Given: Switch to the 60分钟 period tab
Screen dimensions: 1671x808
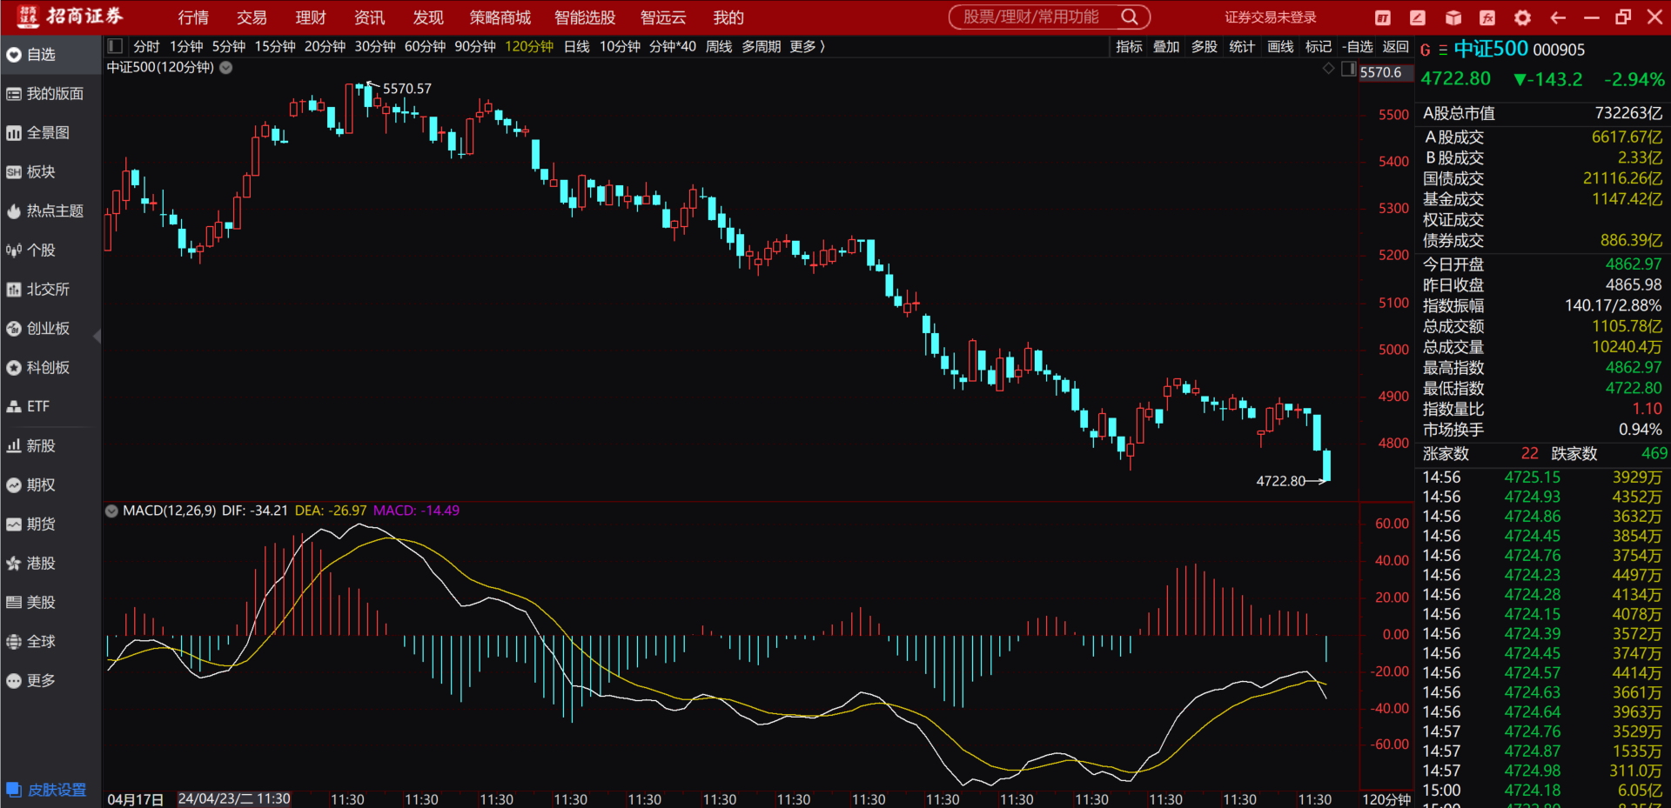Looking at the screenshot, I should point(425,46).
